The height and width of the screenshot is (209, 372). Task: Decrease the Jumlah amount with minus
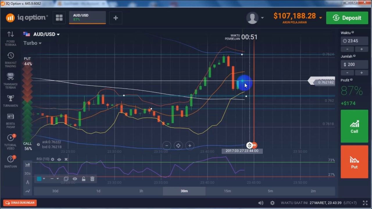(347, 73)
